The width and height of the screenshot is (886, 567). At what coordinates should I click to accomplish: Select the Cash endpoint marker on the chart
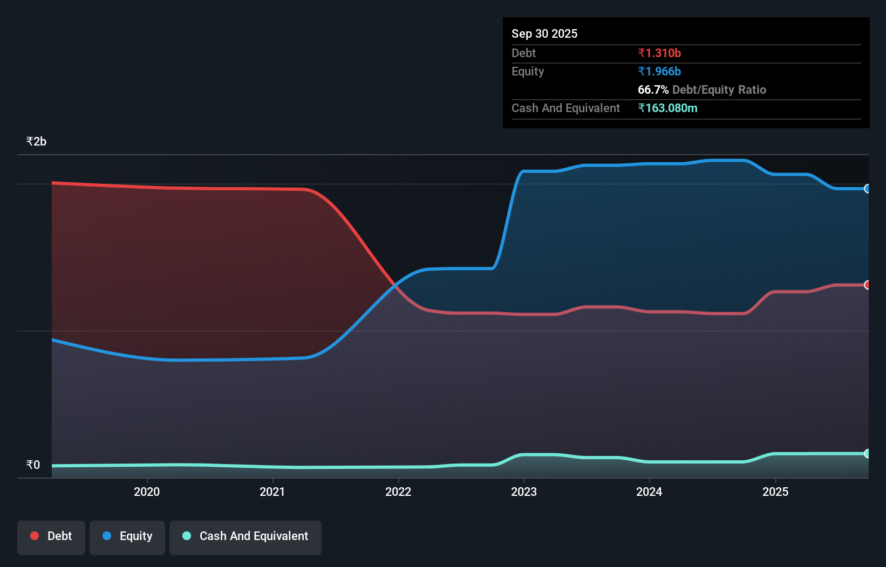point(867,453)
